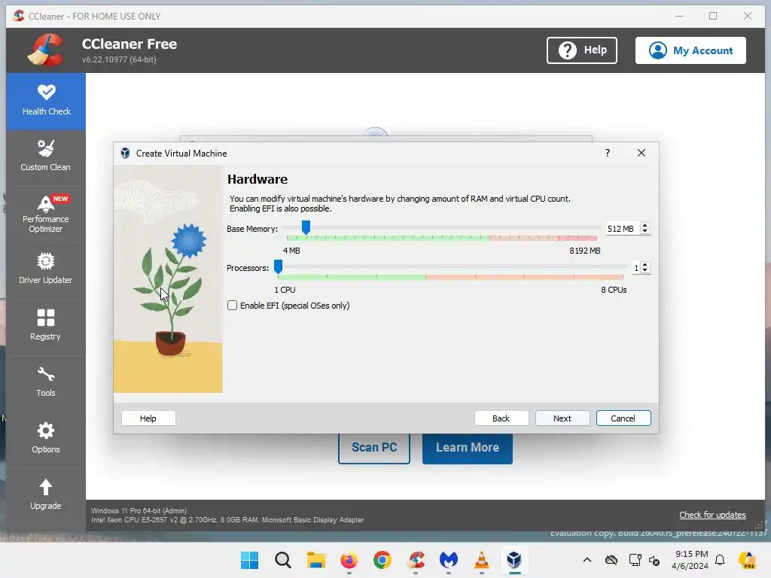This screenshot has width=771, height=578.
Task: Click the Windows 11 Pro 64-bit system info text
Action: pyautogui.click(x=139, y=511)
